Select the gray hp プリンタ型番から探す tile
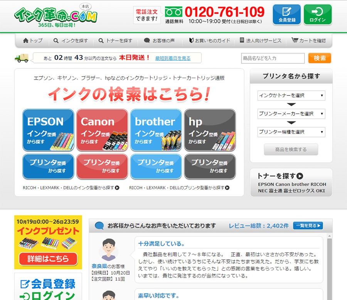The image size is (347, 300). pos(210,167)
